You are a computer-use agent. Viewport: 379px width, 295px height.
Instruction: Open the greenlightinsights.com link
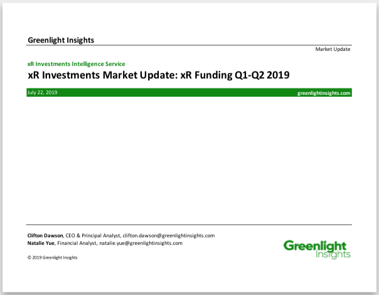point(324,93)
